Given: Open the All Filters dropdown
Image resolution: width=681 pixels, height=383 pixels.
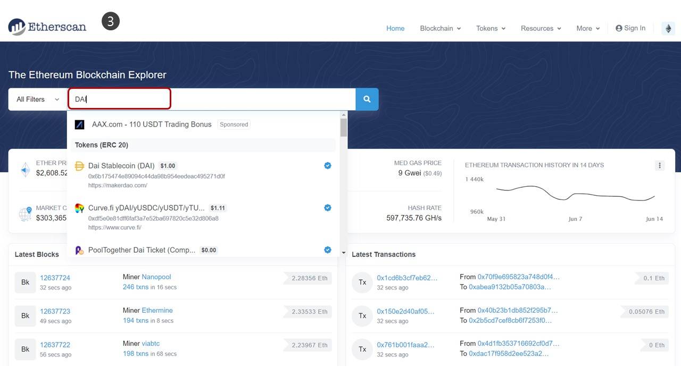Looking at the screenshot, I should click(x=38, y=99).
